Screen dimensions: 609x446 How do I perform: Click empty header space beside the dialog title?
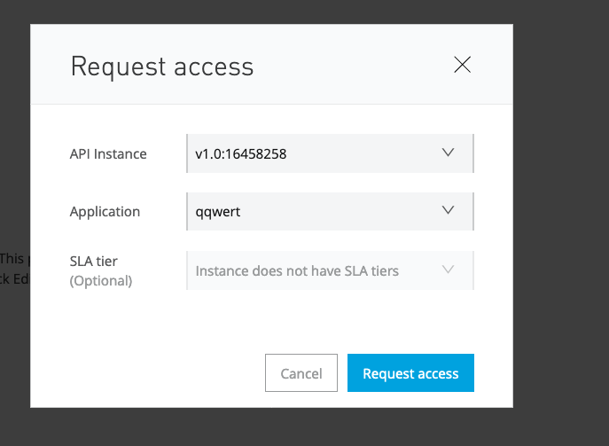355,67
